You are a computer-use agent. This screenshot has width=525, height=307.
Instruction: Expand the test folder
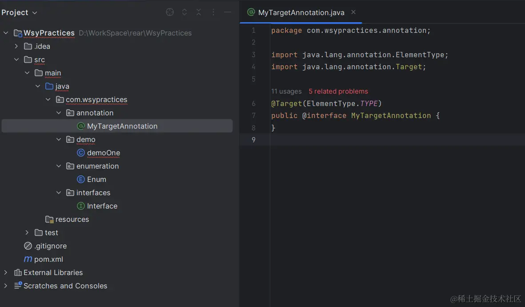[27, 232]
